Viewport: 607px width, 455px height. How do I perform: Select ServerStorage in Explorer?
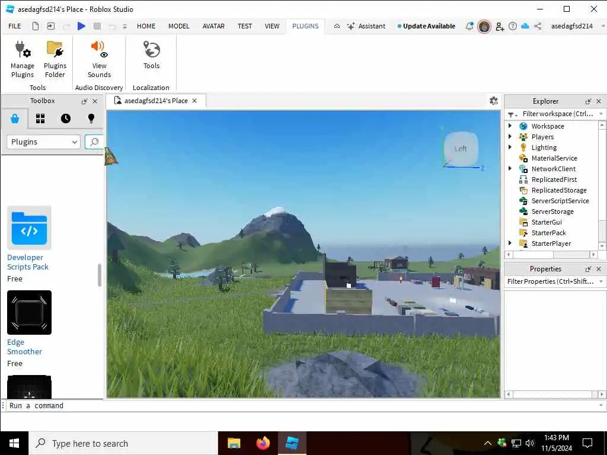tap(552, 212)
